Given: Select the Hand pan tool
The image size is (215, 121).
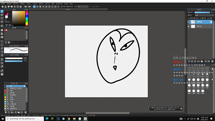Looking at the screenshot, I should (x=2, y=74).
